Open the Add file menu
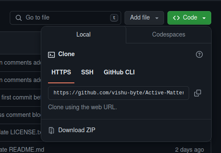This screenshot has height=153, width=221. pos(144,18)
